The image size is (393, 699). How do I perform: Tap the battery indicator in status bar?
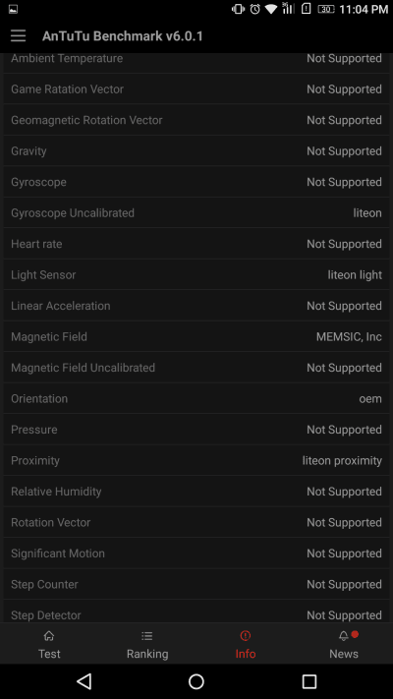326,9
